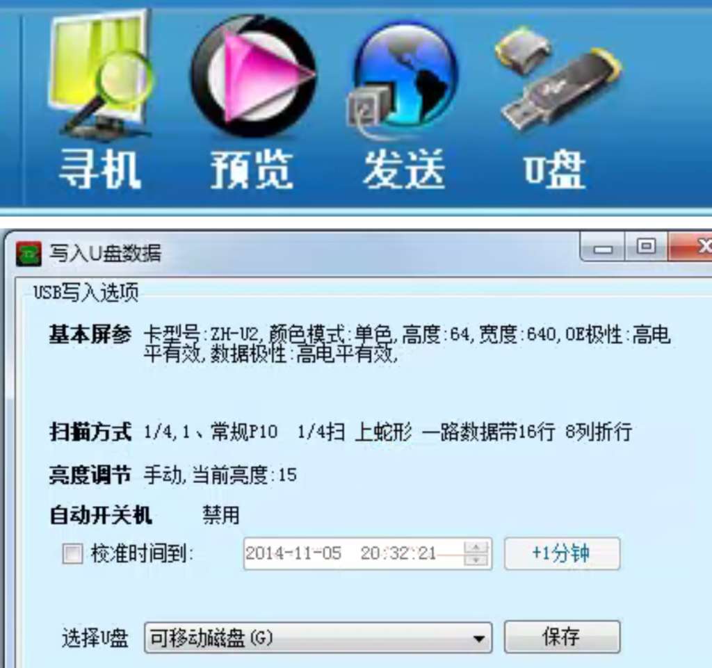712x668 pixels.
Task: Click the 写入U盘数据 window app icon
Action: [29, 253]
